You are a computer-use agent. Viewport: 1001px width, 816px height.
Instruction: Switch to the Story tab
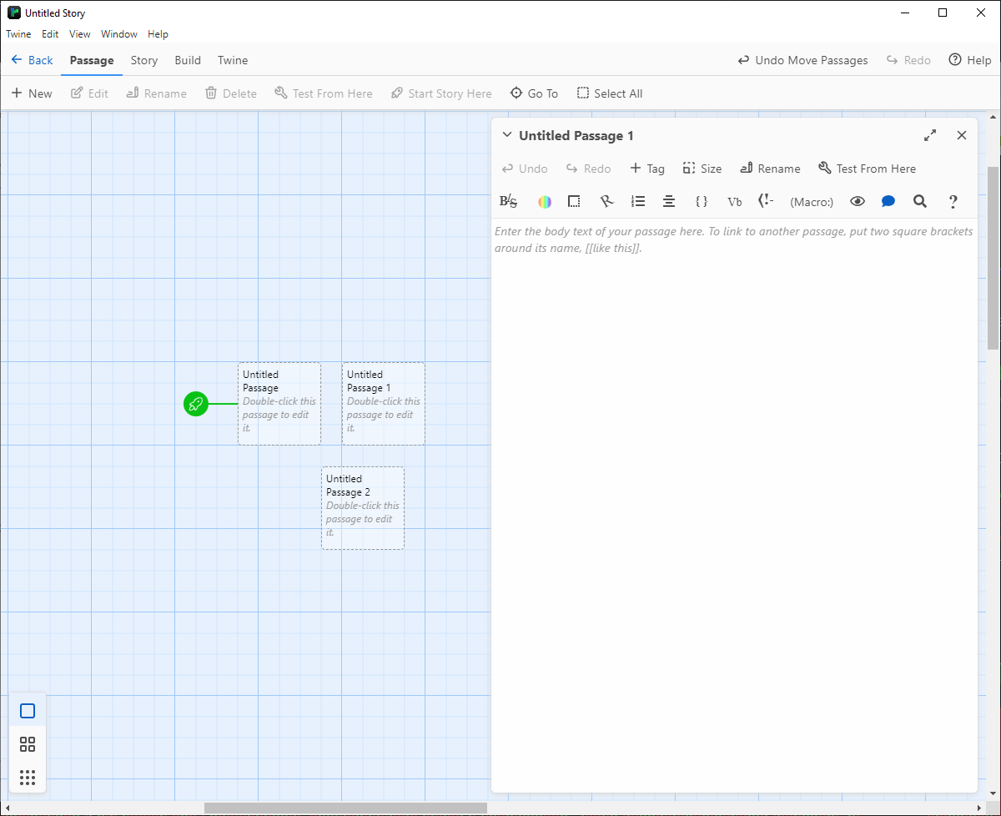click(x=144, y=60)
